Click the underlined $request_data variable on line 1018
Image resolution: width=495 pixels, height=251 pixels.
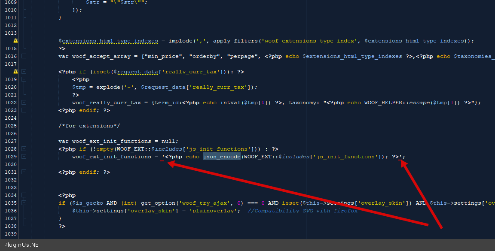[x=131, y=72]
